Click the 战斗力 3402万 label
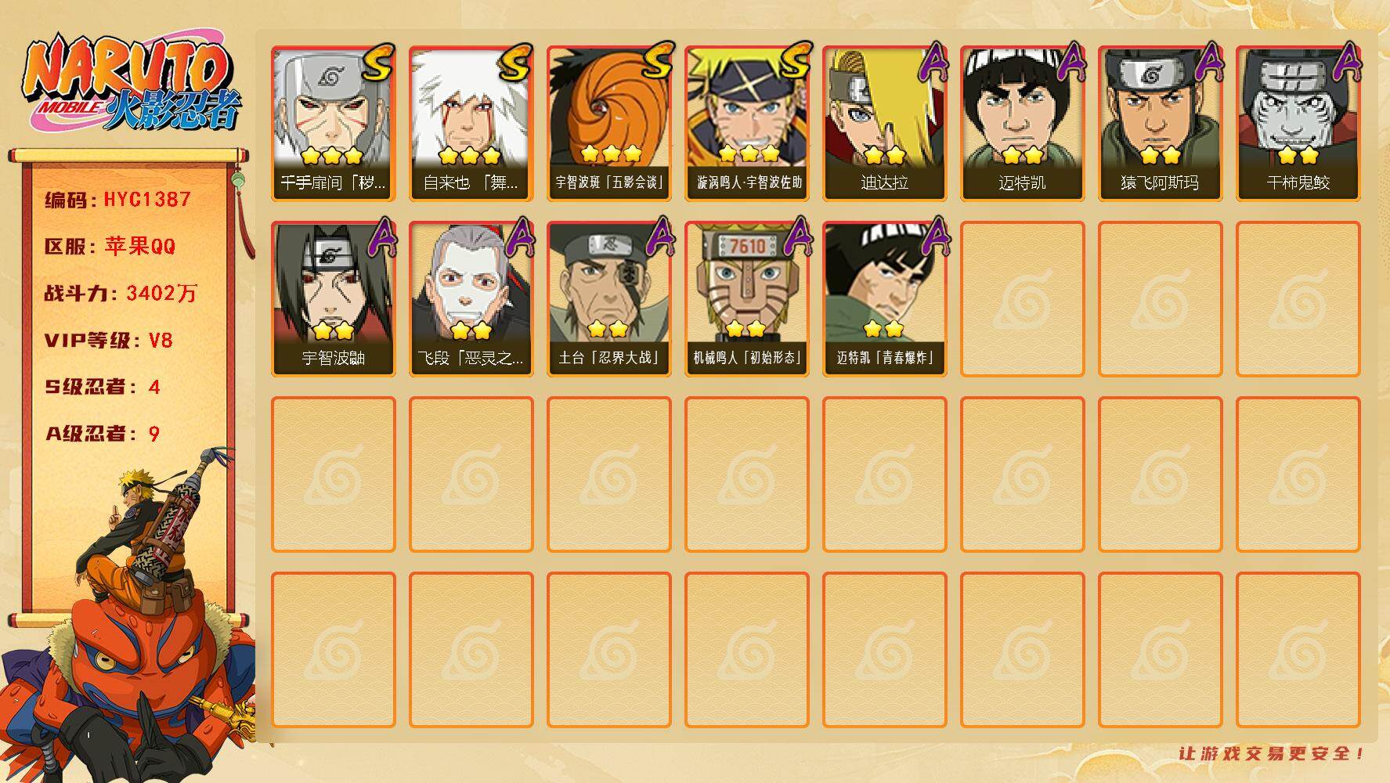 click(121, 294)
